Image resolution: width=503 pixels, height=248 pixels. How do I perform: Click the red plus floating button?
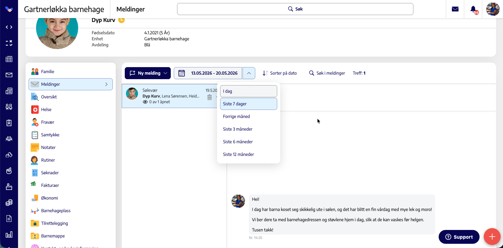492,237
